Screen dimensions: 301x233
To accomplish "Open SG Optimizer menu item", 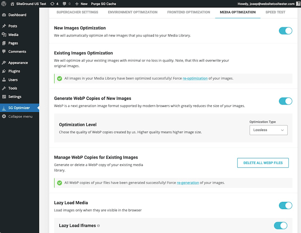I will coord(19,108).
